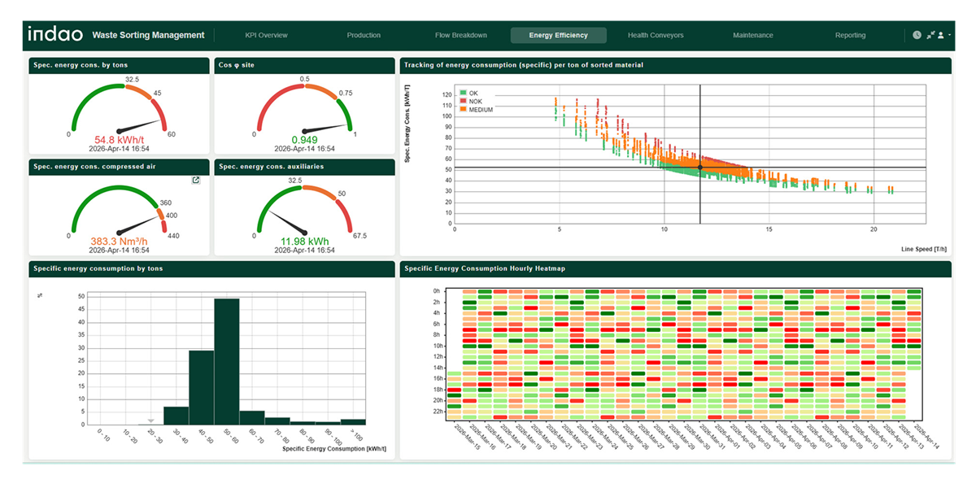
Task: Click the crosshair marker on scatter plot
Action: point(699,168)
